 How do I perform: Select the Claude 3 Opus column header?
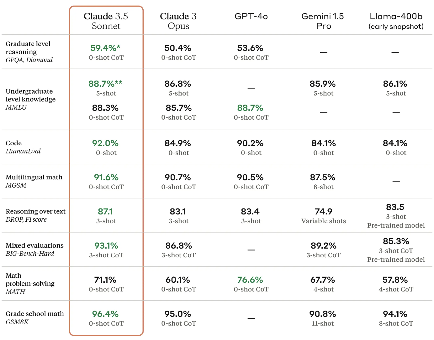pyautogui.click(x=178, y=21)
